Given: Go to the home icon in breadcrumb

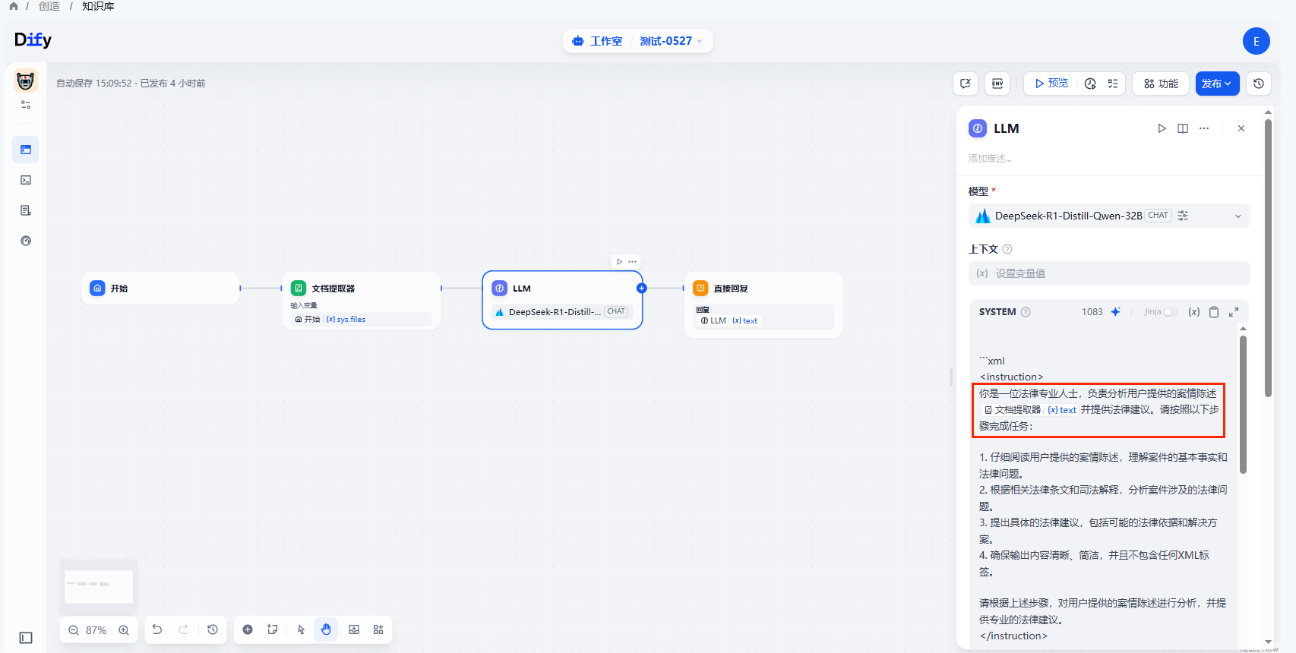Looking at the screenshot, I should [14, 6].
